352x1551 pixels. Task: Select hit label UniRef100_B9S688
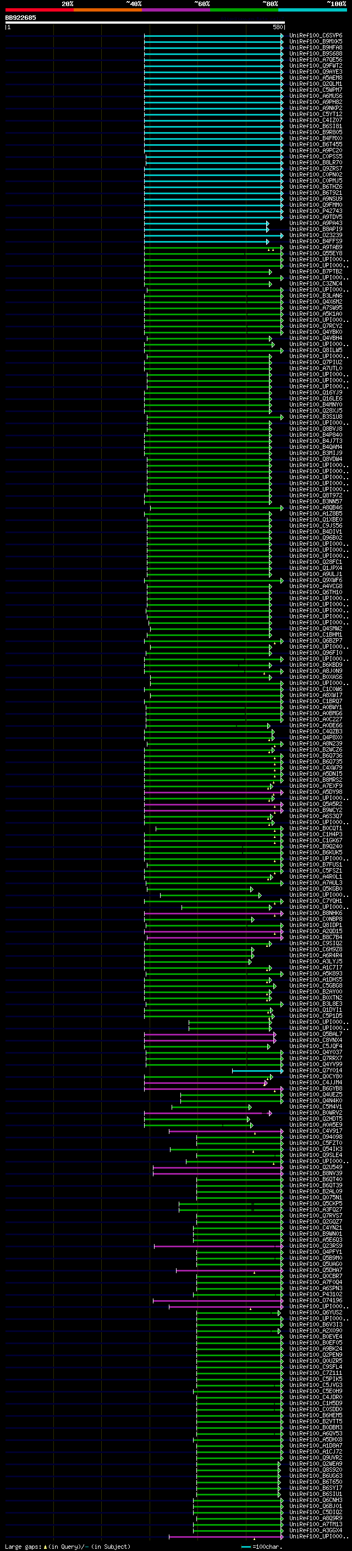tap(316, 53)
